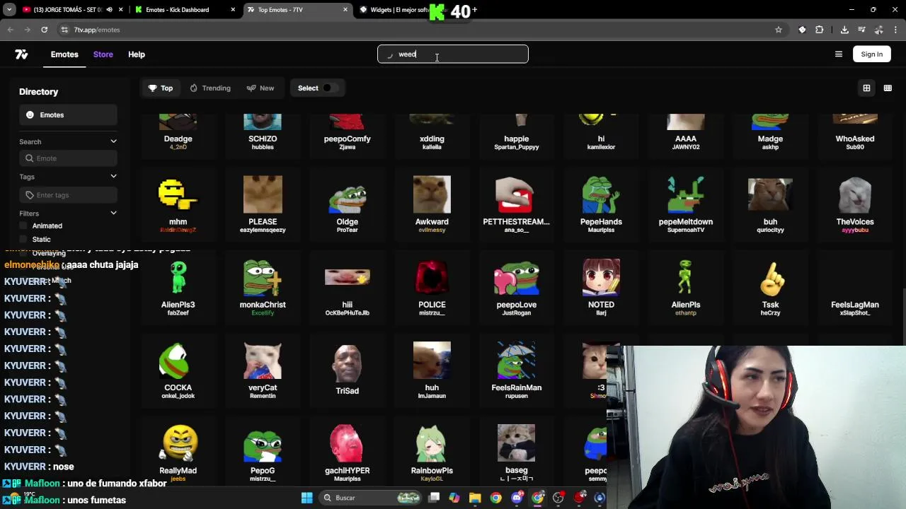Open the hamburger menu next to Sign In

[x=839, y=54]
